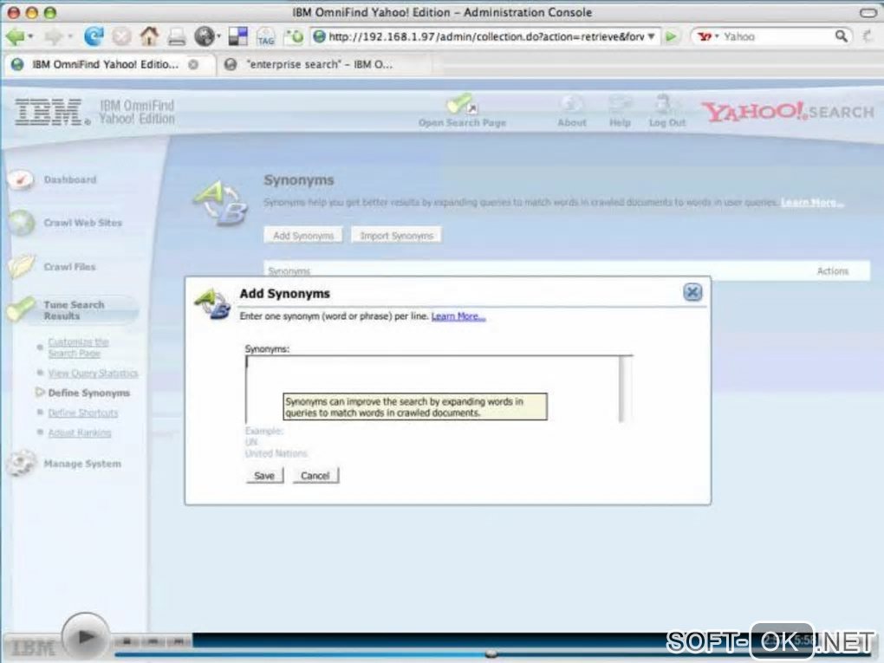Screen dimensions: 884x663
Task: Click the print icon in toolbar
Action: tap(177, 37)
